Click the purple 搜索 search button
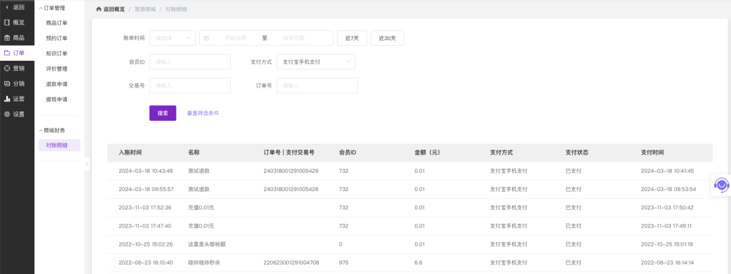The height and width of the screenshot is (274, 731). (x=162, y=113)
